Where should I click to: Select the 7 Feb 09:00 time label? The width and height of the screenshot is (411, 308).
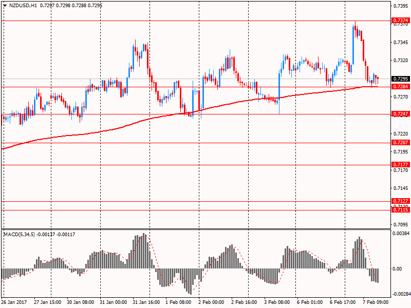click(x=376, y=303)
